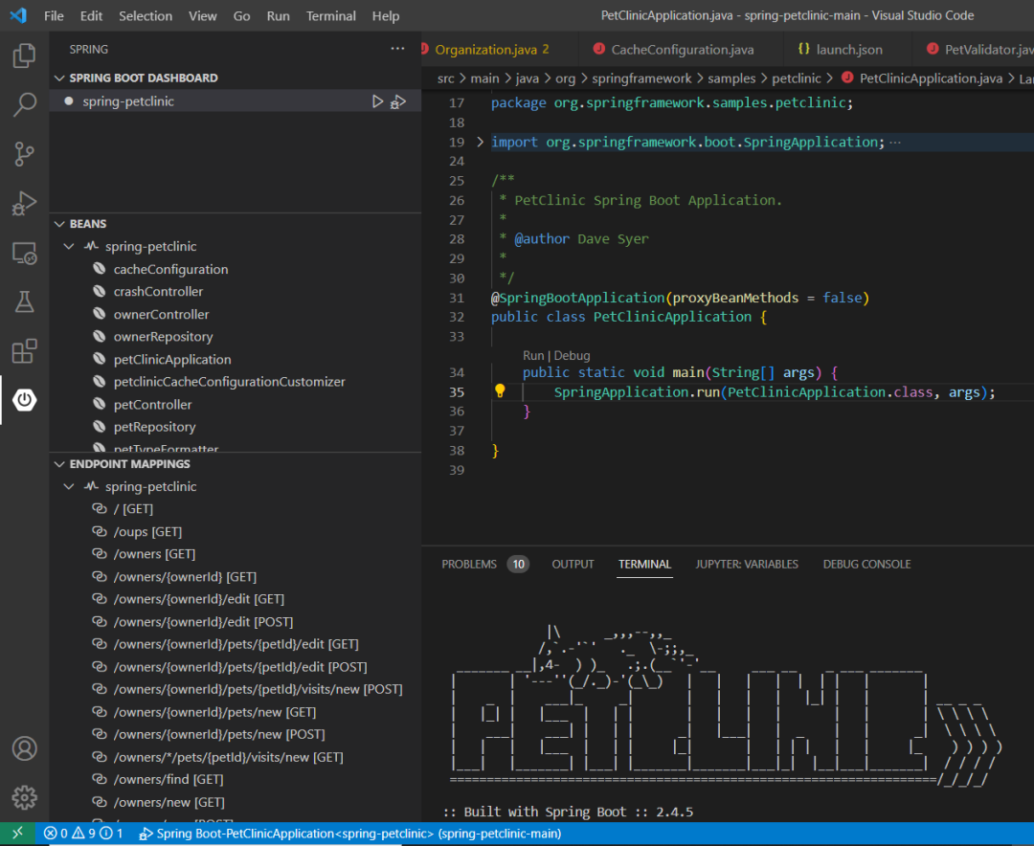Open the CacheConfiguration.java editor tab

tap(682, 49)
